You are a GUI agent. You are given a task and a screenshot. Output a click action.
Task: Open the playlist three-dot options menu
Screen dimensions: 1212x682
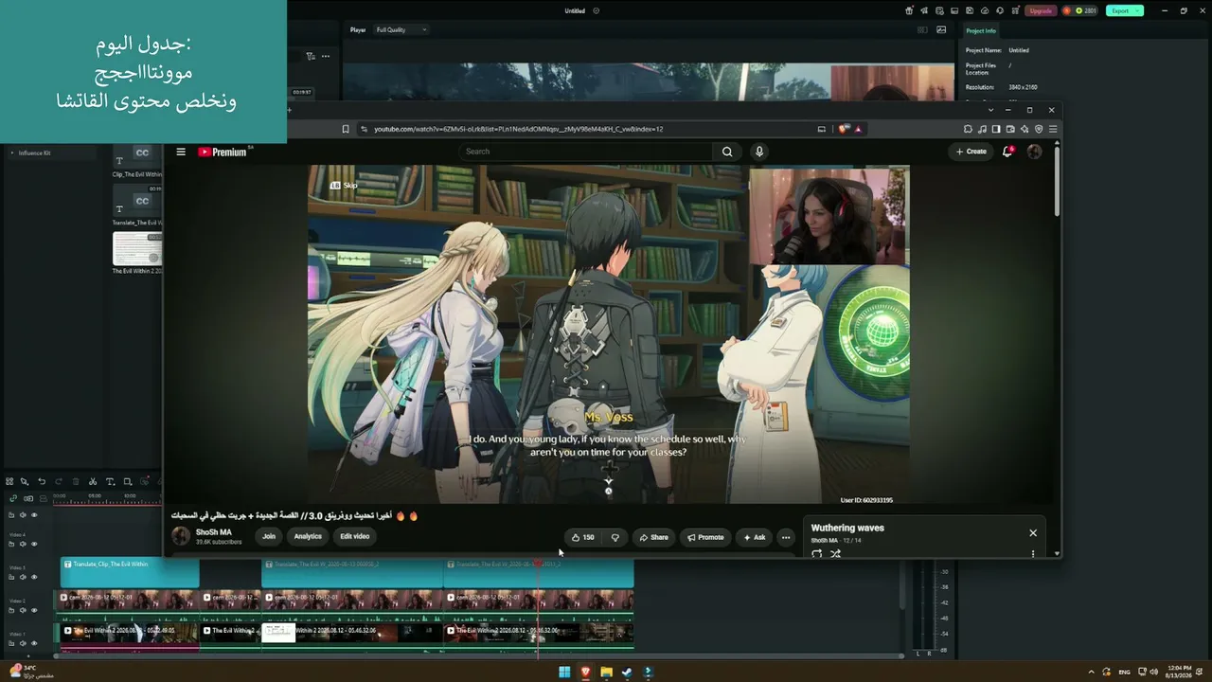[1033, 554]
